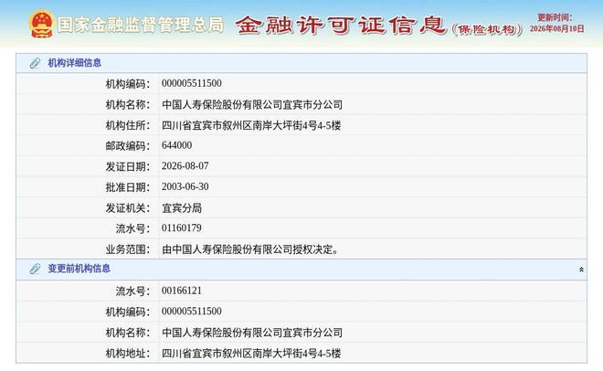
Task: Select approval date 2003-06-30
Action: tap(185, 186)
